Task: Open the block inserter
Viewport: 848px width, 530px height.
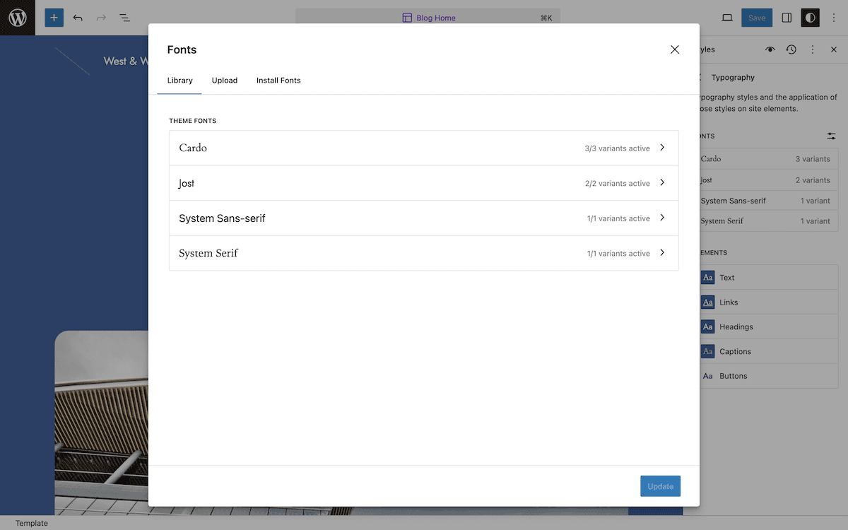Action: pos(54,18)
